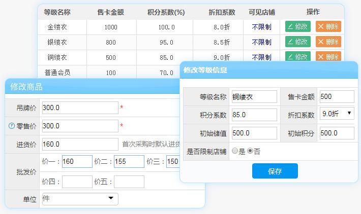The height and width of the screenshot is (214, 361).
Task: Open 不限制 link in the 铜缕衣 row
Action: coord(261,57)
